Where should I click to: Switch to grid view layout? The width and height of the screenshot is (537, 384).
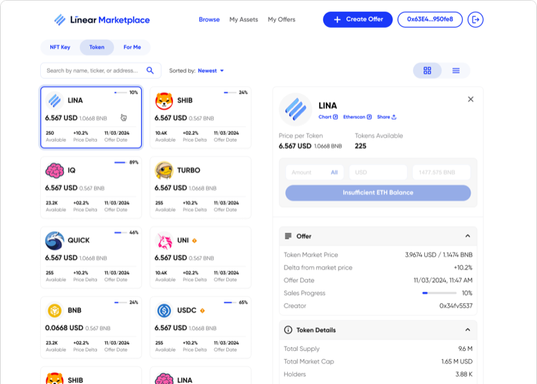pyautogui.click(x=428, y=71)
